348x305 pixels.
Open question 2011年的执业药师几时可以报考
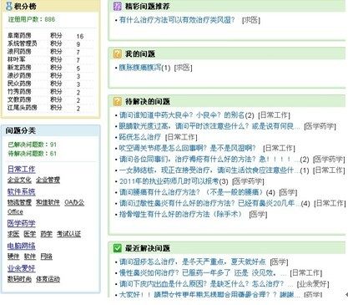(x=169, y=181)
